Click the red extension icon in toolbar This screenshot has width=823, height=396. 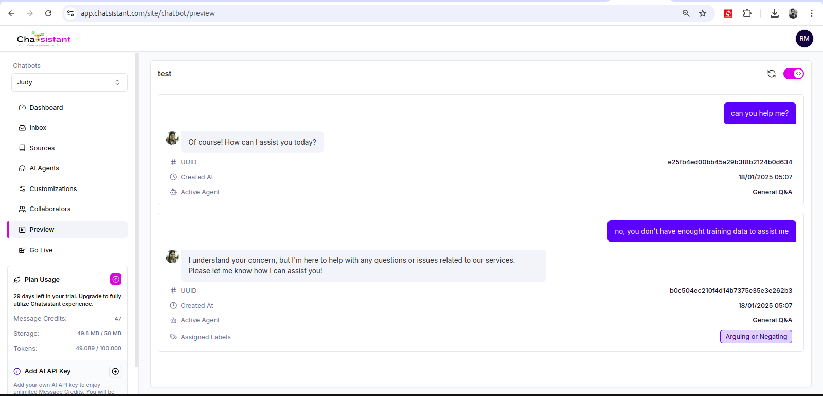pyautogui.click(x=728, y=13)
